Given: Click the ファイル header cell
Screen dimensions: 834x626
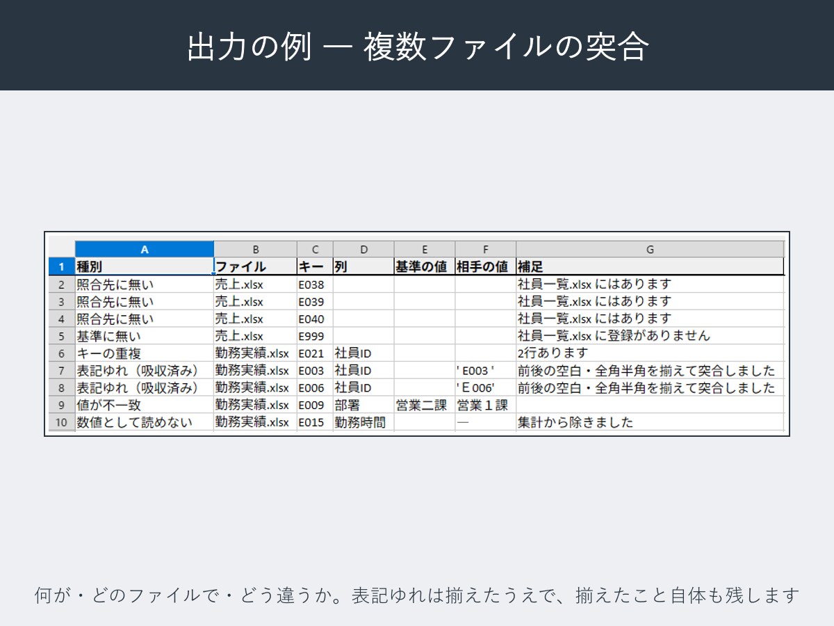Looking at the screenshot, I should 256,266.
